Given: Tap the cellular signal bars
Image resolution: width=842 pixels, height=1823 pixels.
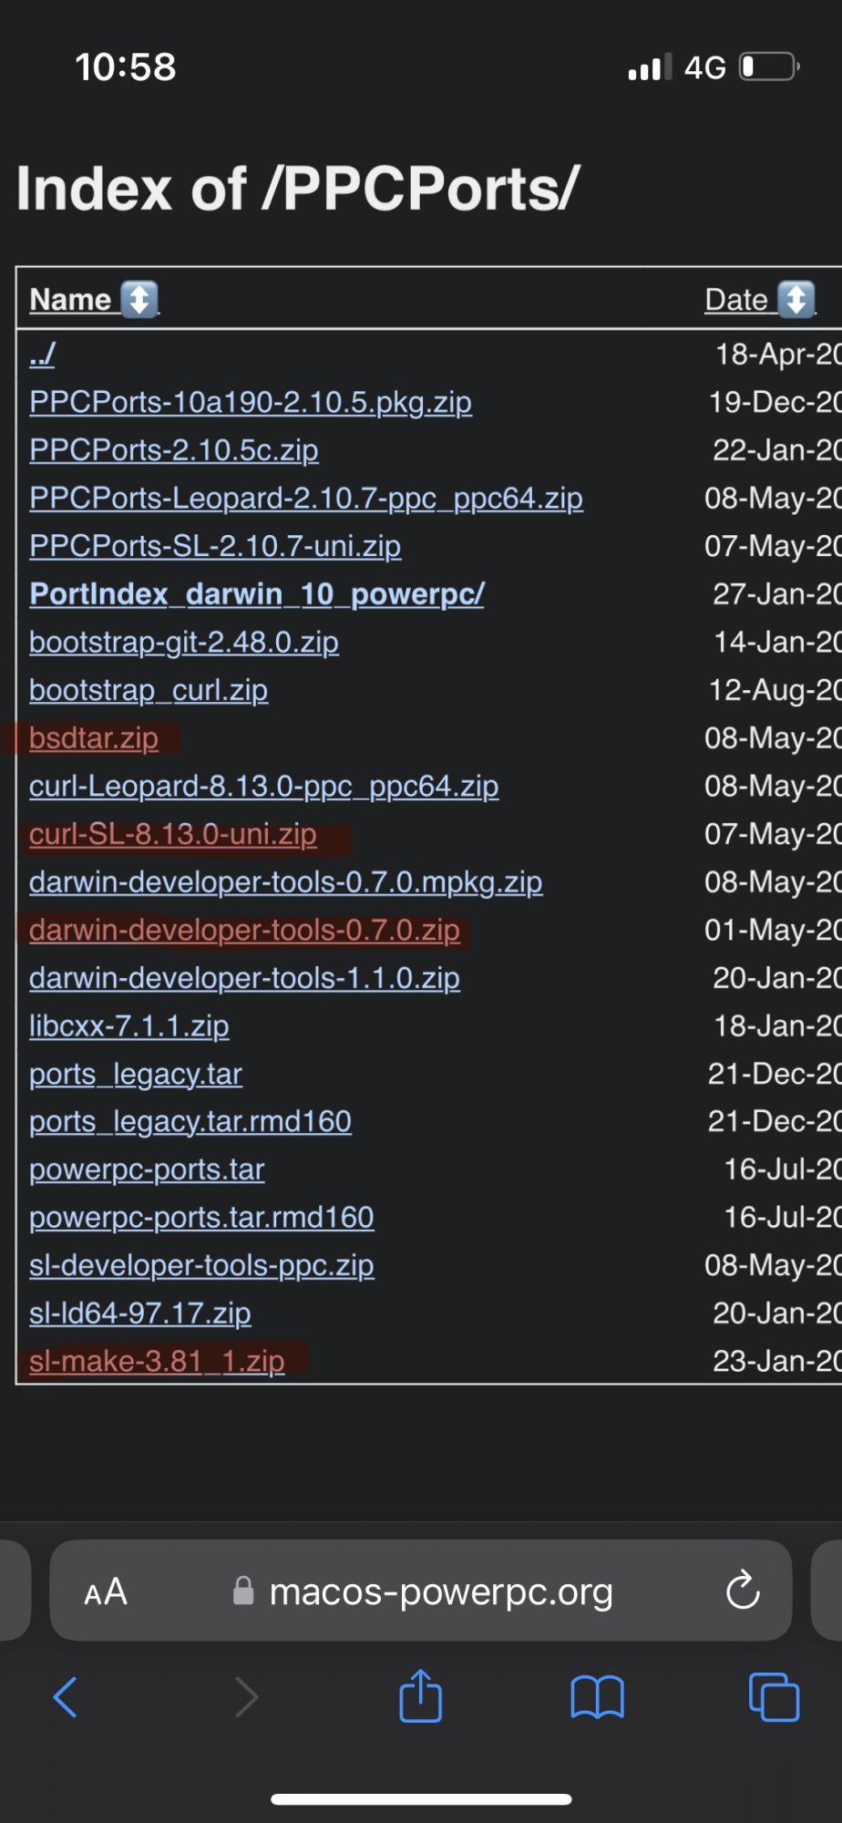Looking at the screenshot, I should pos(650,67).
